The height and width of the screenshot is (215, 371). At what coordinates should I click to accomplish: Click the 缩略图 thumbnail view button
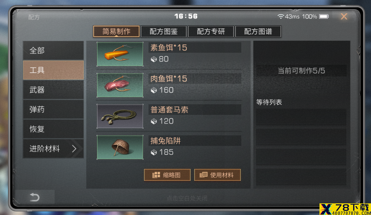tap(167, 175)
